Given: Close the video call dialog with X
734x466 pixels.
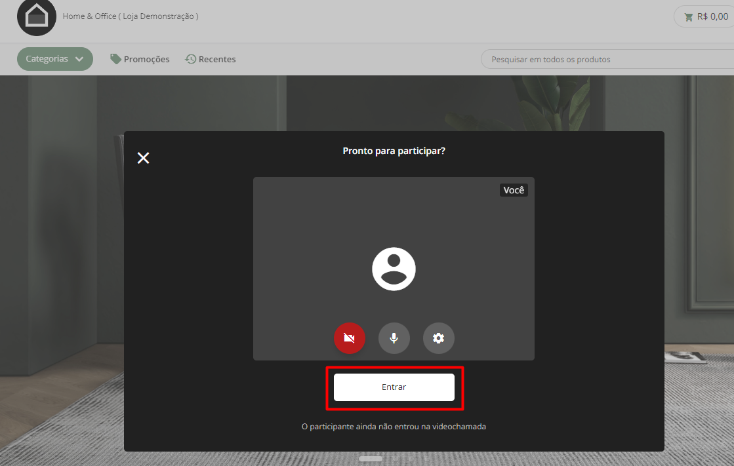Looking at the screenshot, I should pos(143,158).
